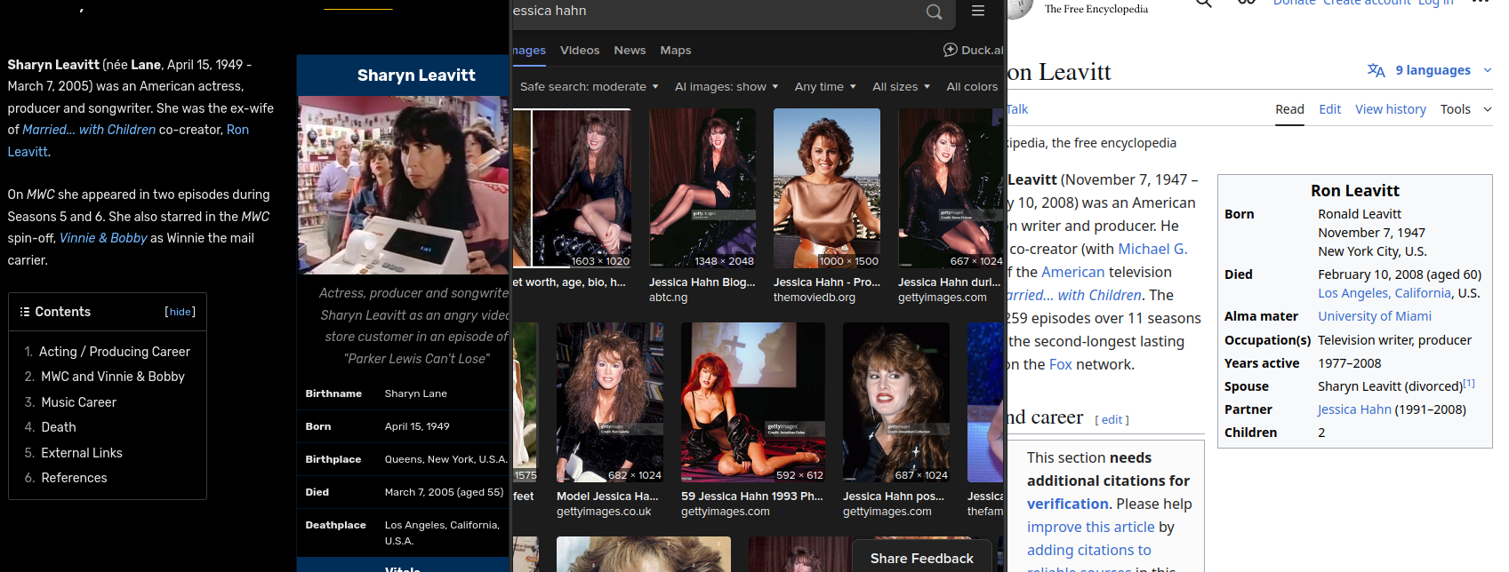This screenshot has height=572, width=1509.
Task: Follow the improve this article link
Action: pyautogui.click(x=1091, y=527)
